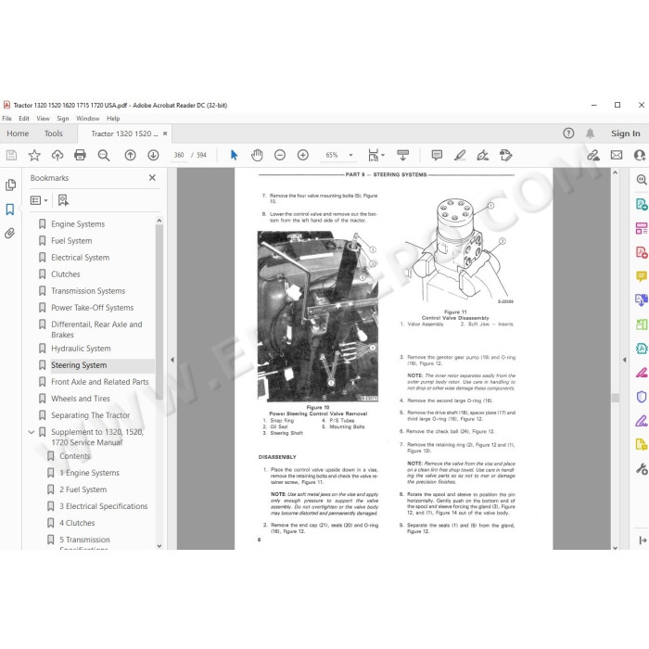Click the Help question mark icon
The height and width of the screenshot is (649, 649).
[568, 134]
